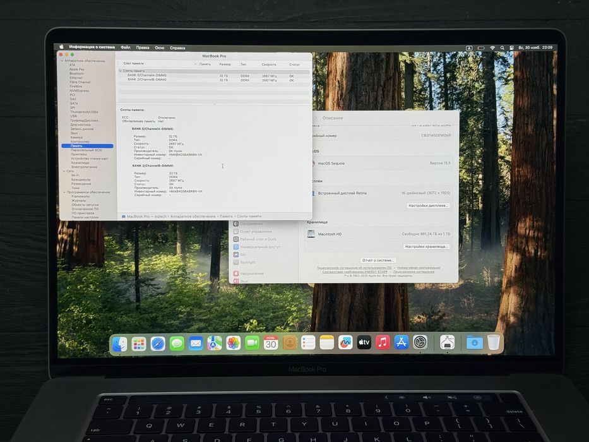Open the Trash in the Dock

[x=494, y=342]
